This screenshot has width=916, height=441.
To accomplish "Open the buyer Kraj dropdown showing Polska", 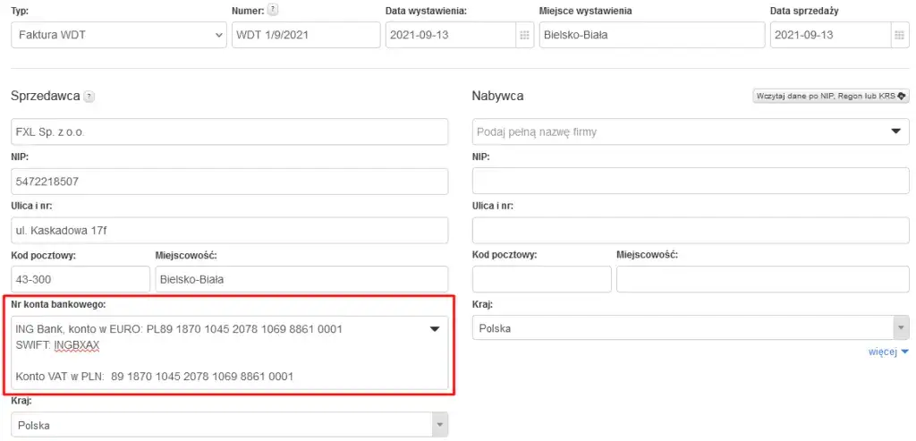I will coord(691,328).
